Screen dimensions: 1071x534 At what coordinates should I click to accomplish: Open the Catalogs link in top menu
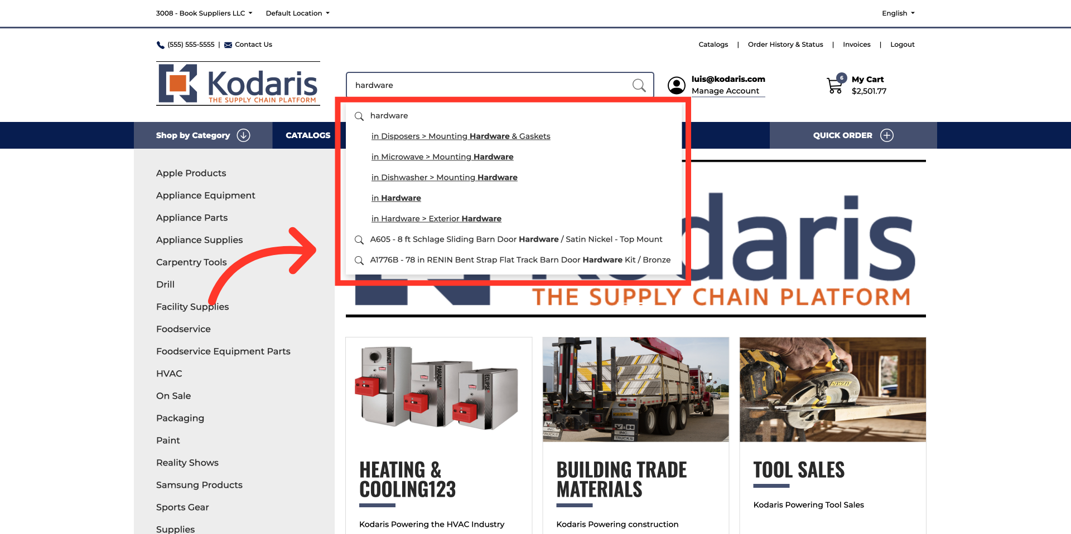pyautogui.click(x=713, y=45)
